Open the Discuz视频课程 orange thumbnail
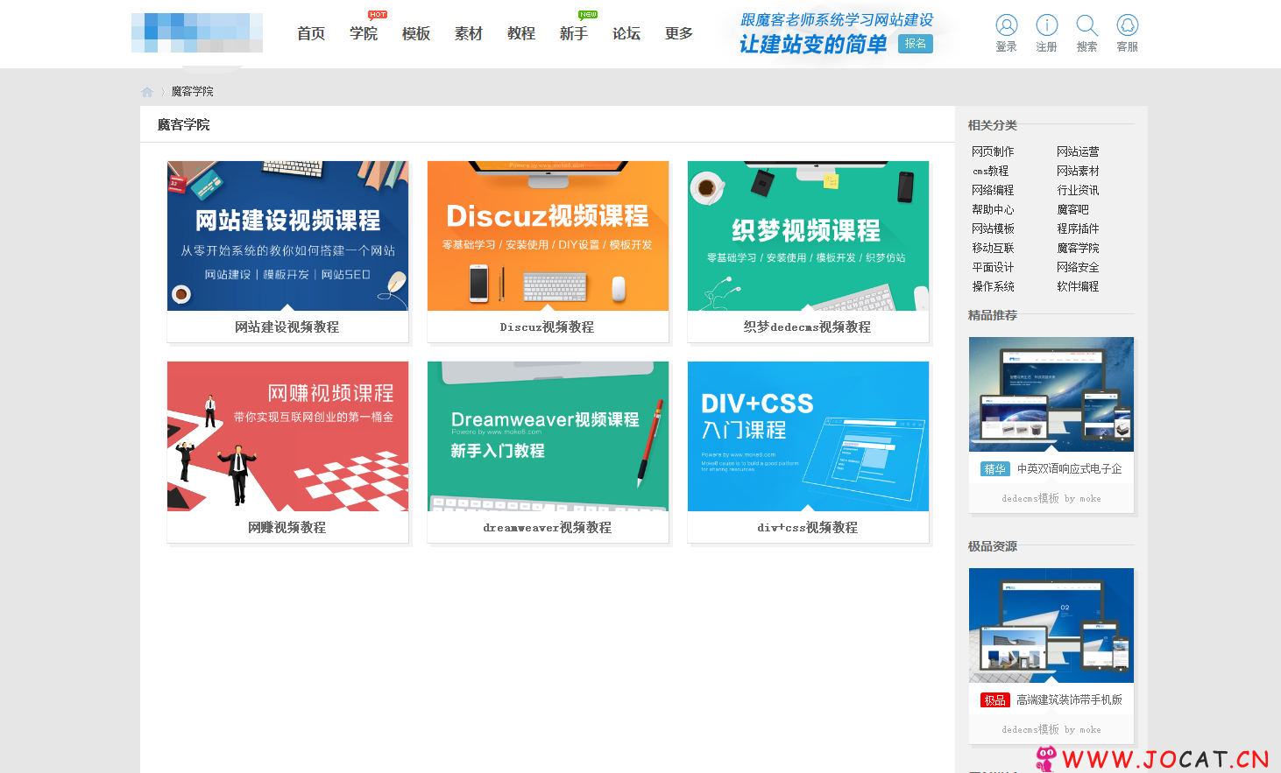 click(x=548, y=235)
